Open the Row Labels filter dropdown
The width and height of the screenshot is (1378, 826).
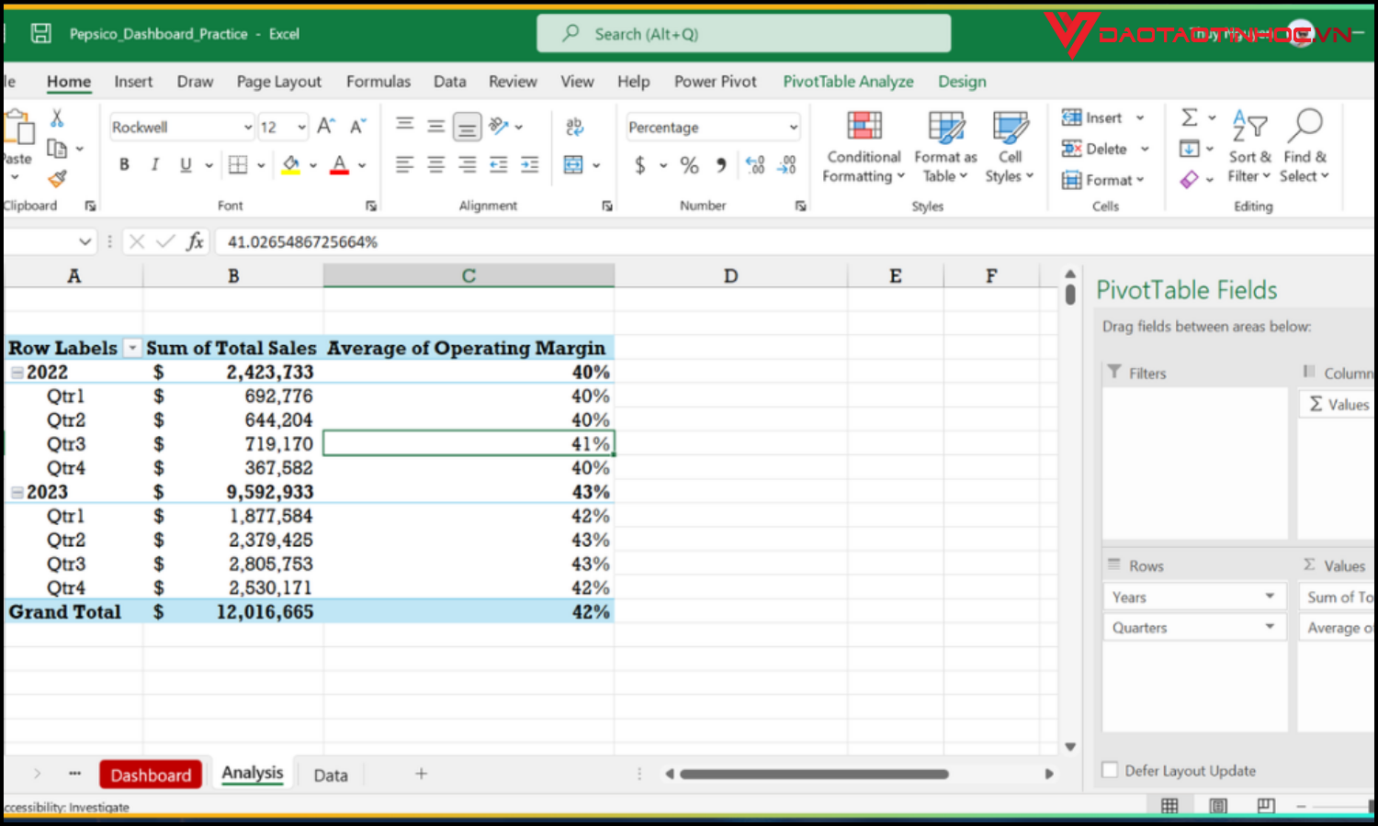tap(132, 348)
